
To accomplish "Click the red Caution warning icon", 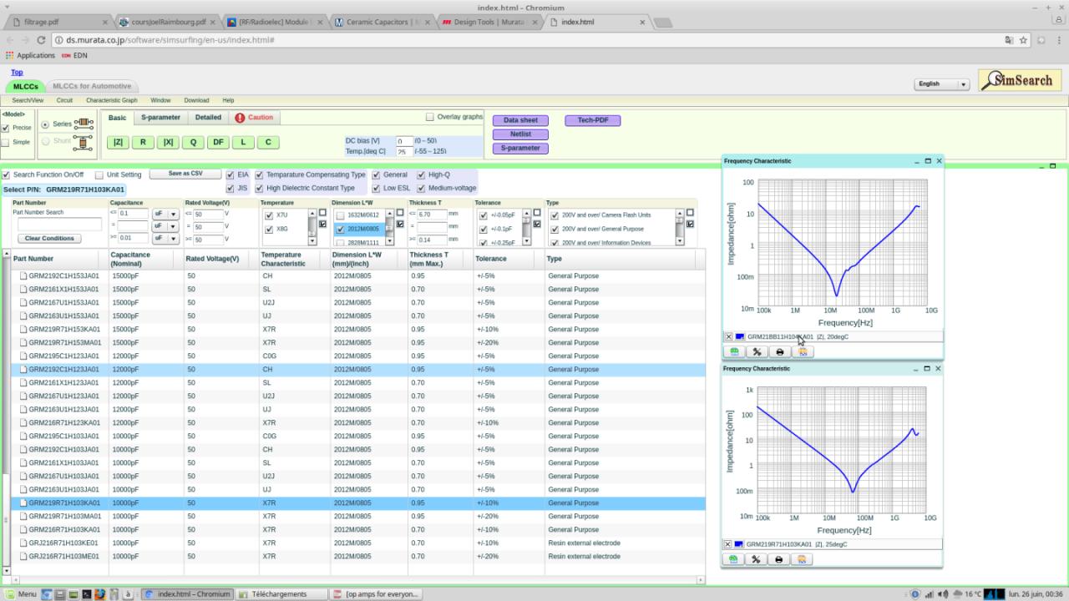I will tap(240, 118).
